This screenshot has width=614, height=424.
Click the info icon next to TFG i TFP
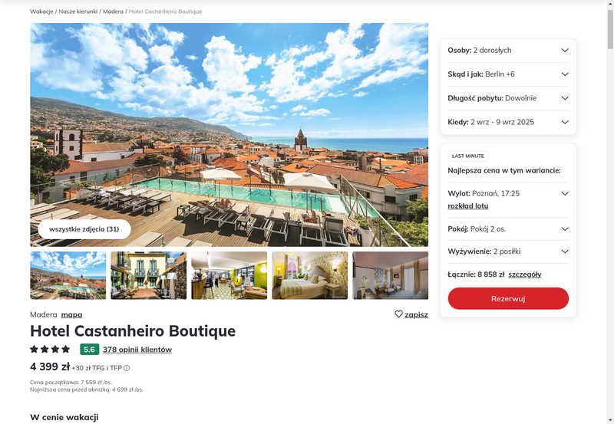tap(127, 368)
